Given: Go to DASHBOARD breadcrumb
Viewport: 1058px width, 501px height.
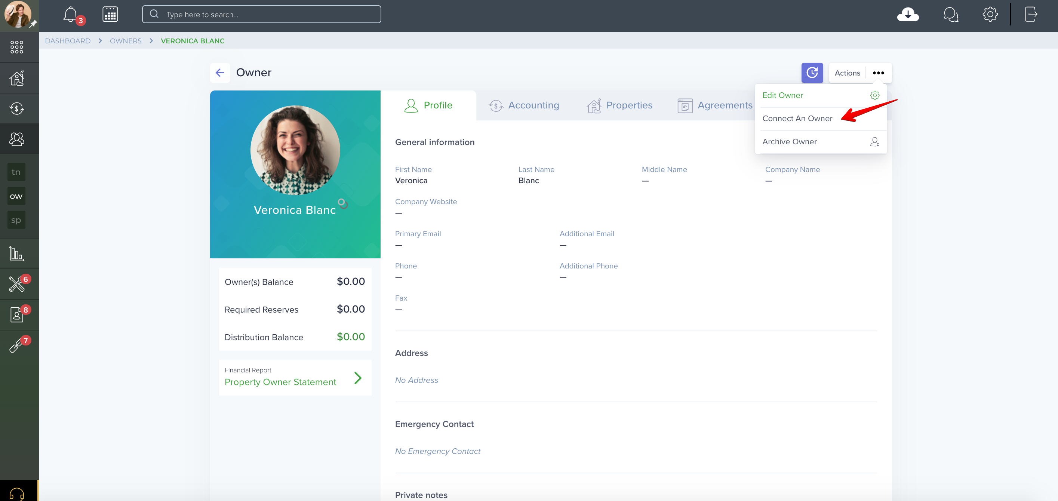Looking at the screenshot, I should click(68, 41).
